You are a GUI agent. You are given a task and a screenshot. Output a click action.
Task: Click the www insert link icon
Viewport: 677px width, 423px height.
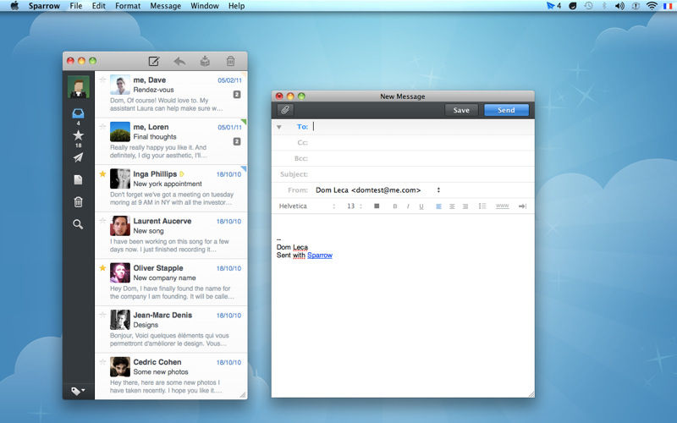click(502, 206)
